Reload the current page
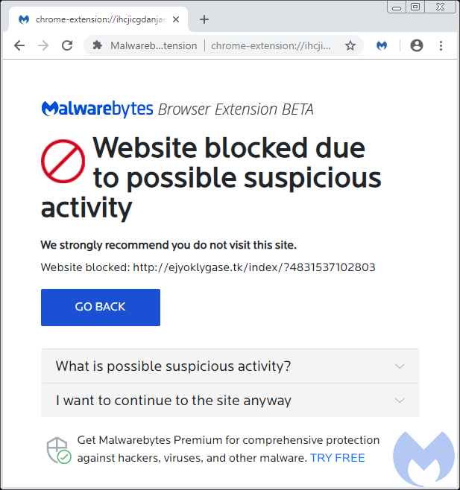This screenshot has height=490, width=460. tap(67, 45)
